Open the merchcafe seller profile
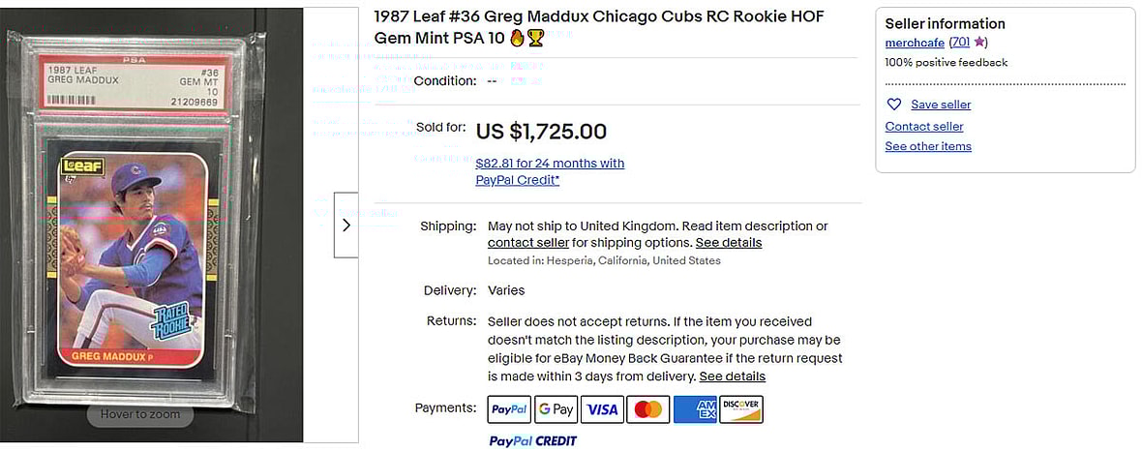This screenshot has height=452, width=1142. click(x=915, y=43)
